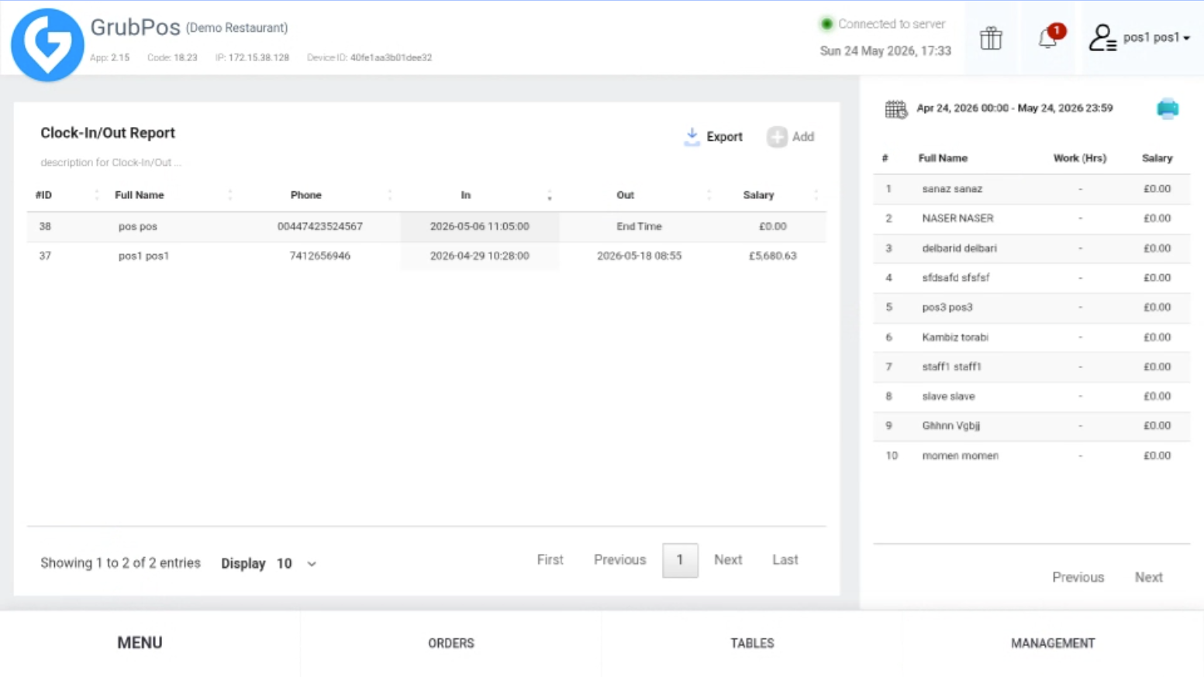
Task: Sort table by #ID column
Action: pos(67,195)
